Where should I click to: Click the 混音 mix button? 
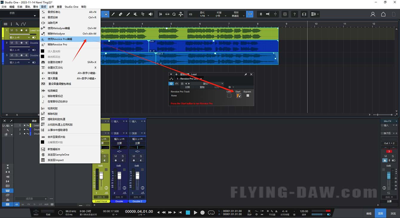[x=381, y=214]
